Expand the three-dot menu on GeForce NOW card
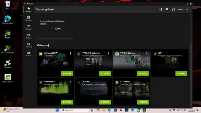 [x=71, y=53]
